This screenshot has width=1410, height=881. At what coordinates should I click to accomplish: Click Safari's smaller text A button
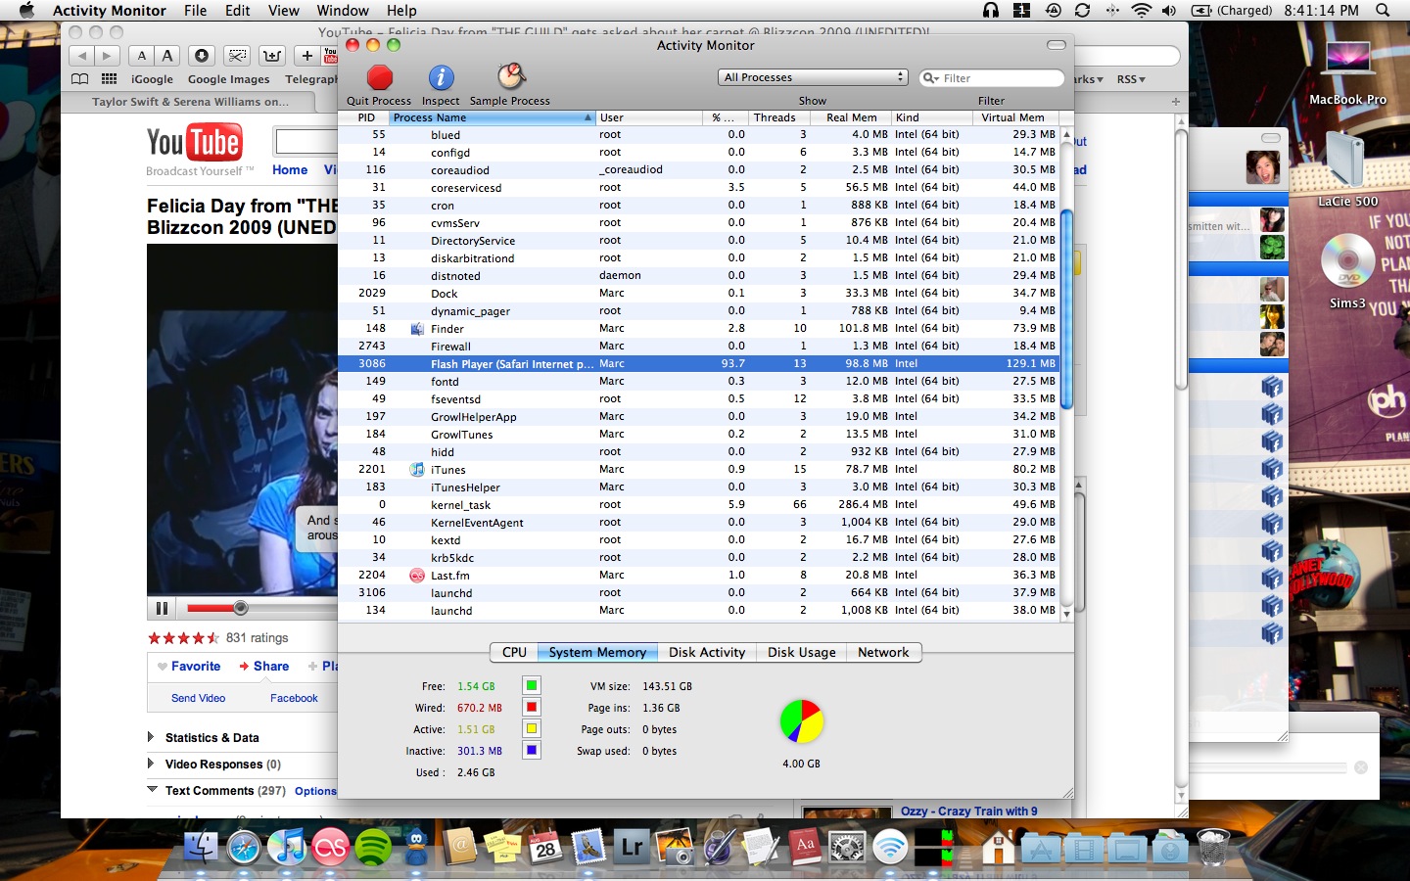click(142, 56)
